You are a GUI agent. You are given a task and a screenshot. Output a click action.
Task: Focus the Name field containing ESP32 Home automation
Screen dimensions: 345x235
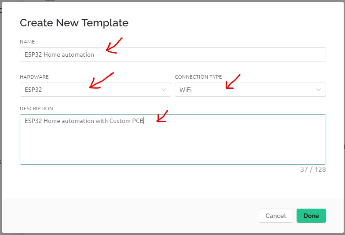click(172, 54)
